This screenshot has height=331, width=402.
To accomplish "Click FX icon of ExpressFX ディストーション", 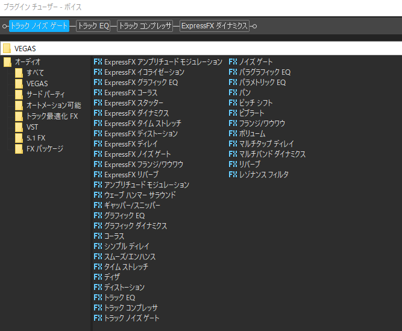I will coord(98,134).
